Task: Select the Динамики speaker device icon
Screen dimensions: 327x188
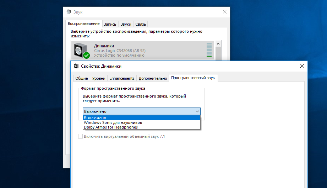Action: click(x=81, y=50)
